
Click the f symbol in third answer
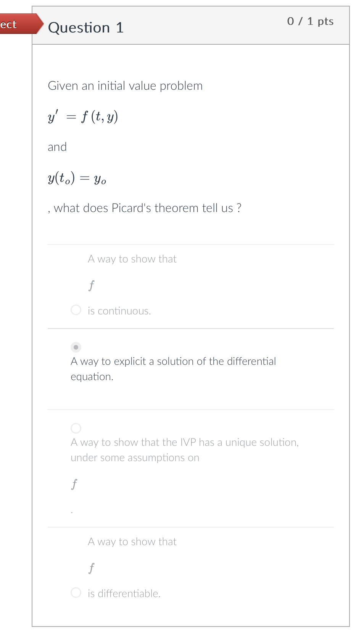point(73,484)
